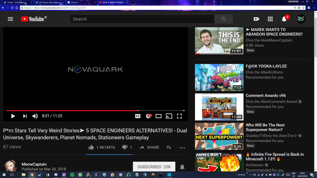The height and width of the screenshot is (178, 317).
Task: Open the account avatar menu
Action: (301, 19)
